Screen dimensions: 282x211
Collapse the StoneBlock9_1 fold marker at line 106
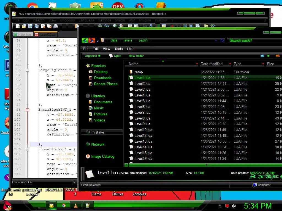(27, 149)
